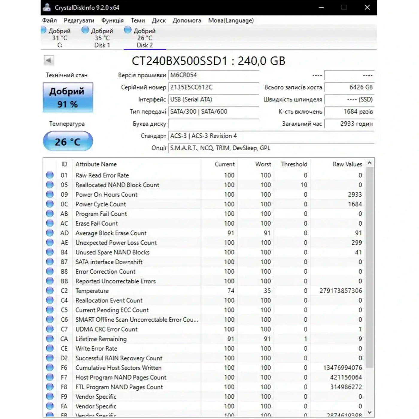Click status icon of Cumulative Host Sectors Written
This screenshot has width=419, height=419.
click(x=50, y=368)
